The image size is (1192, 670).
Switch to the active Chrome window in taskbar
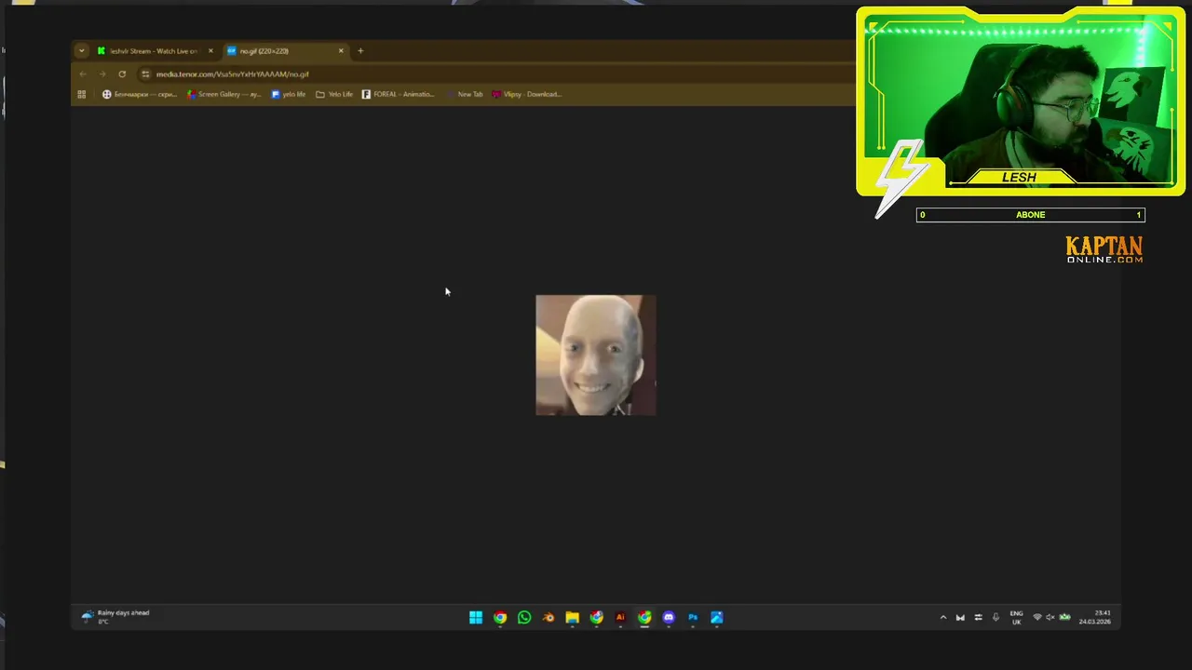pos(644,617)
